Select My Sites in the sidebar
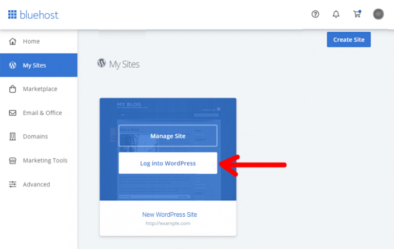394x249 pixels. (38, 65)
